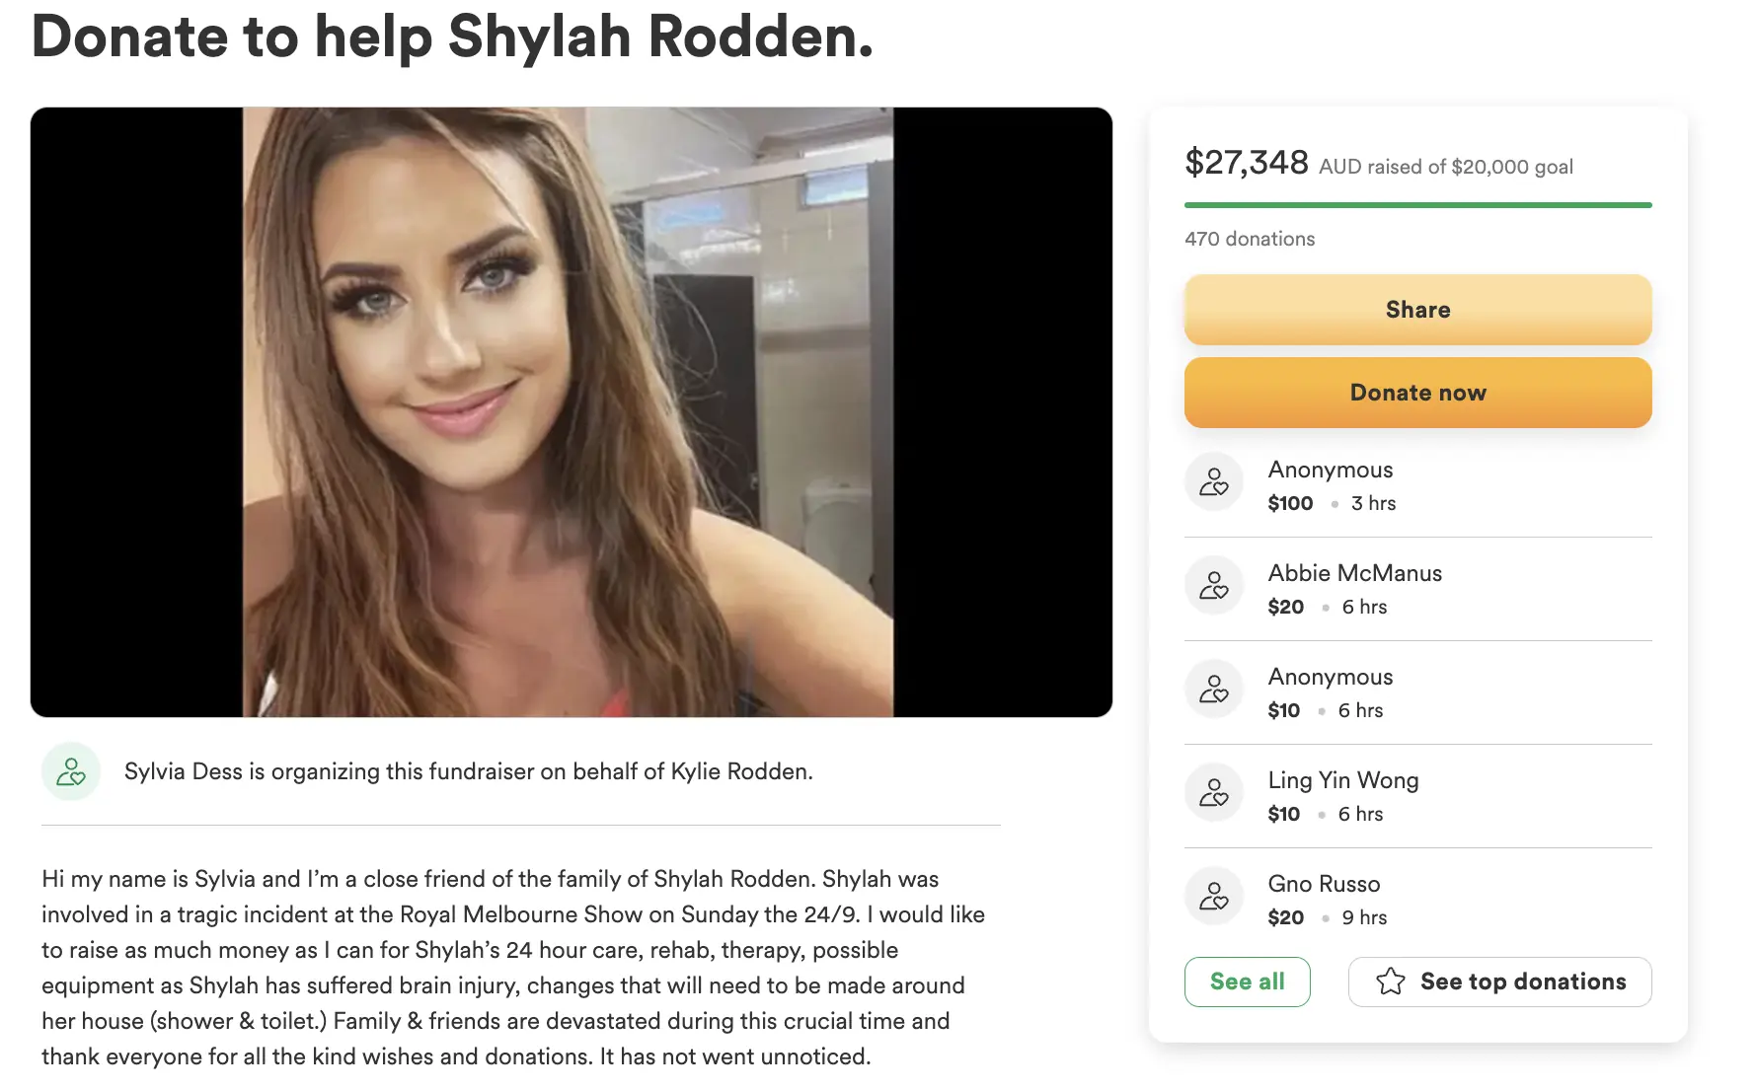Click the $27,348 raised amount
Viewport: 1755px width, 1091px height.
click(1246, 162)
